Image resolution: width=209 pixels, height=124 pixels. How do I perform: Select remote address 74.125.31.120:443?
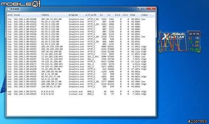tap(52, 59)
